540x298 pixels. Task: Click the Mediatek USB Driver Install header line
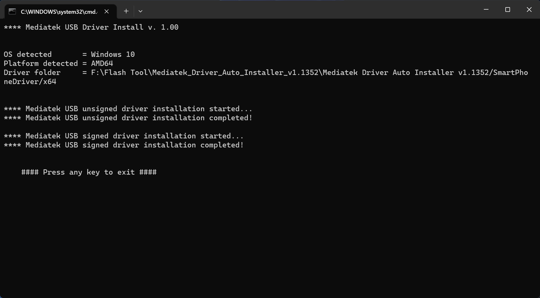click(91, 27)
